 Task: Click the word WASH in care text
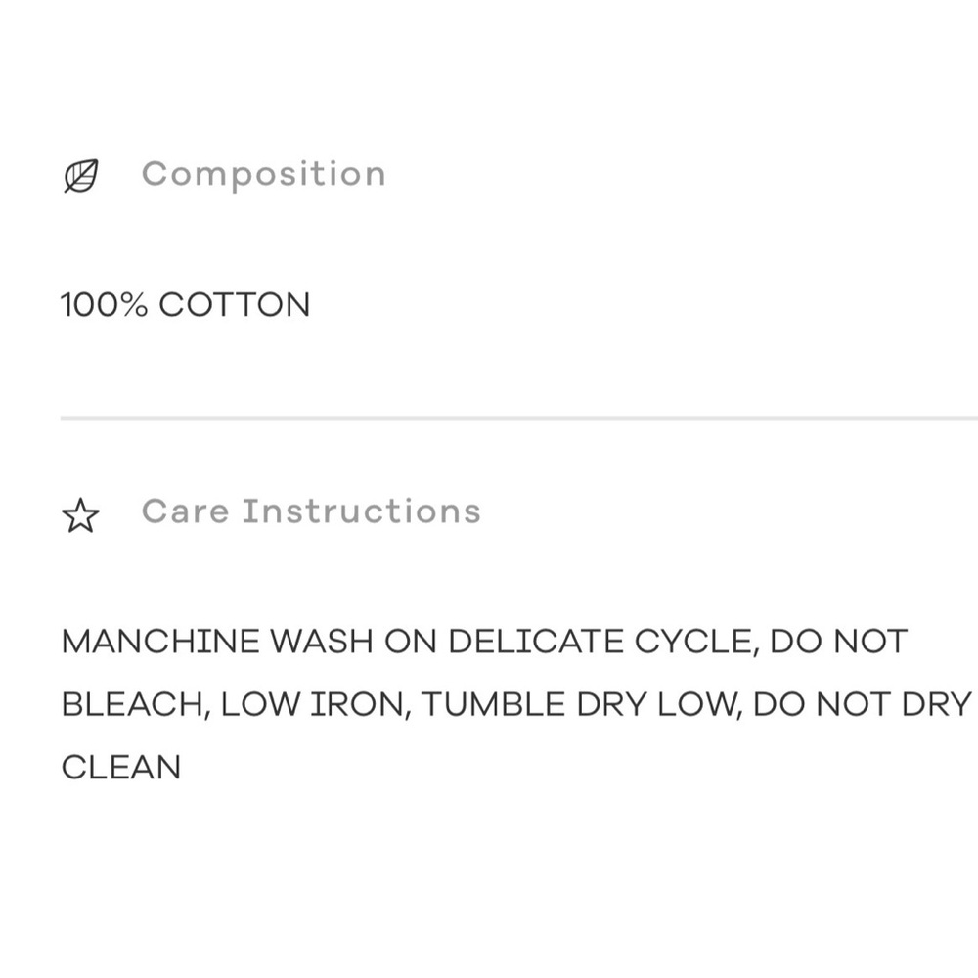point(322,642)
